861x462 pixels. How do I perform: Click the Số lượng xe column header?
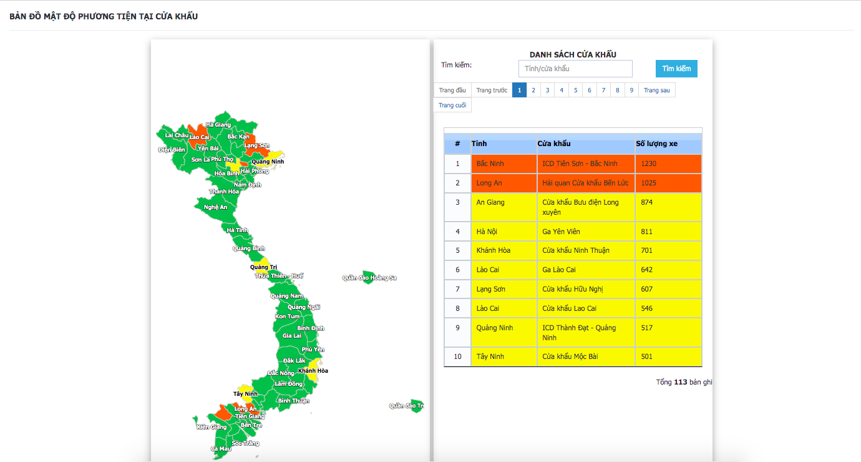pyautogui.click(x=668, y=144)
